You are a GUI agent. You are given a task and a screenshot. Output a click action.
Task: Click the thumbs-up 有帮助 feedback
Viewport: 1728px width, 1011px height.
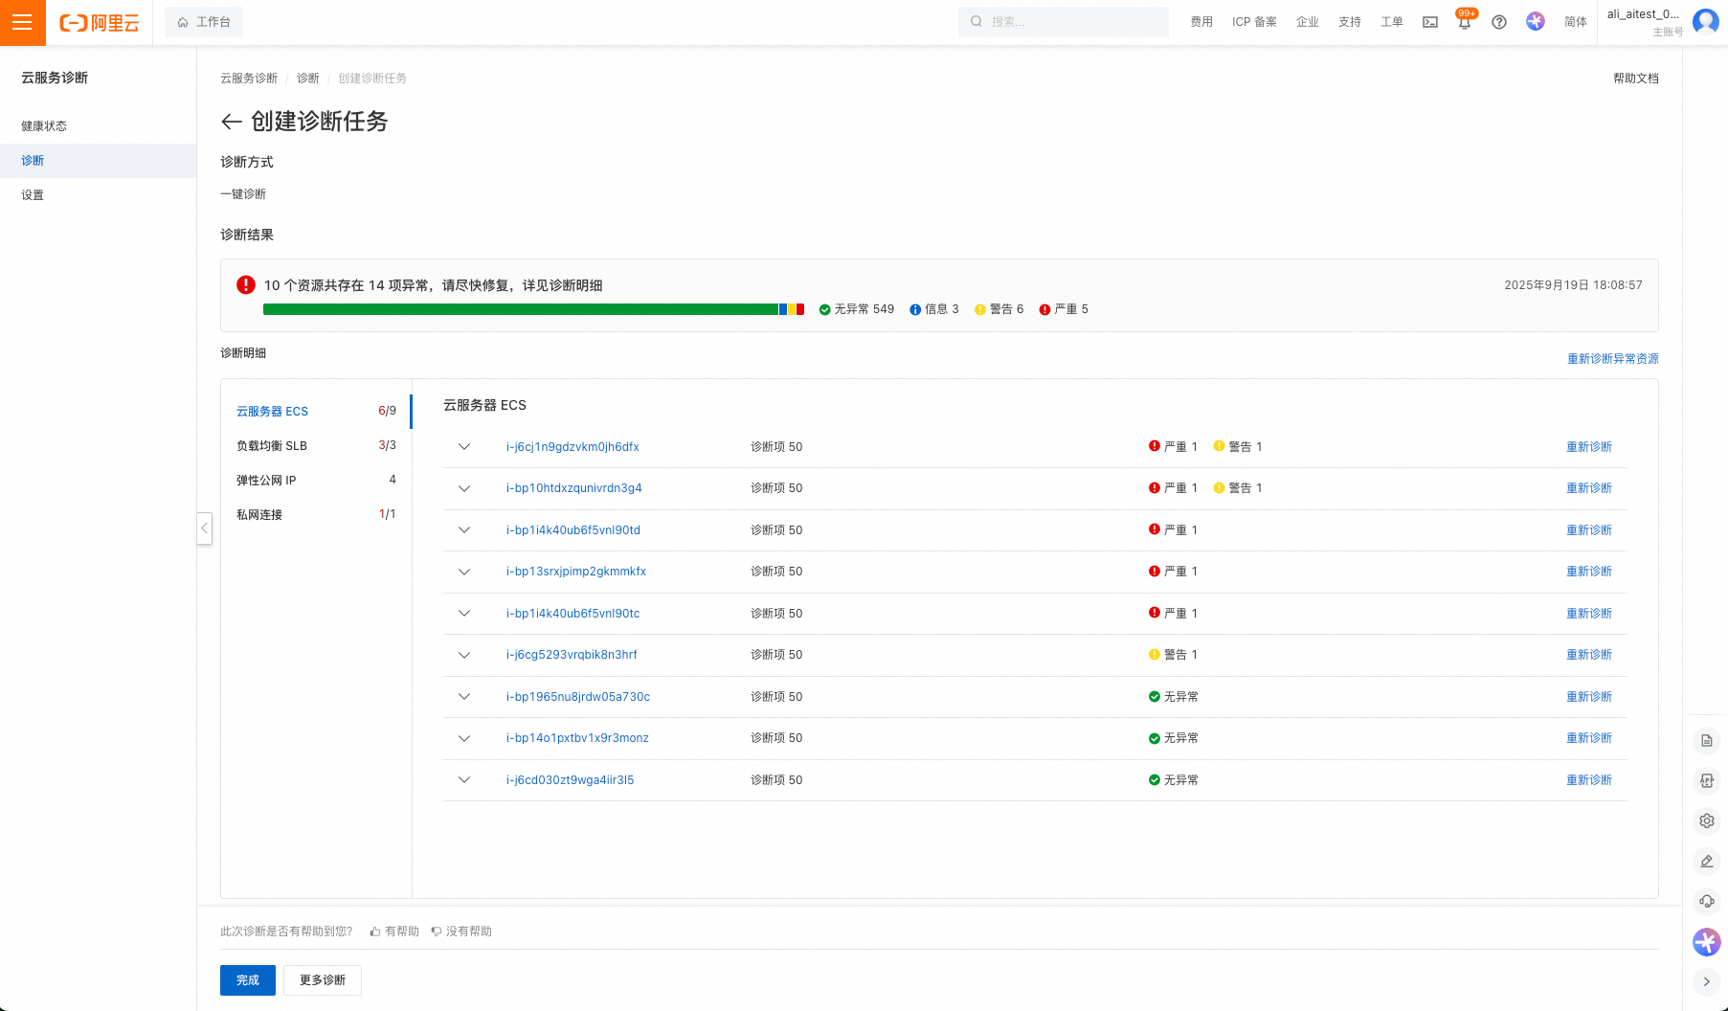[x=394, y=932]
